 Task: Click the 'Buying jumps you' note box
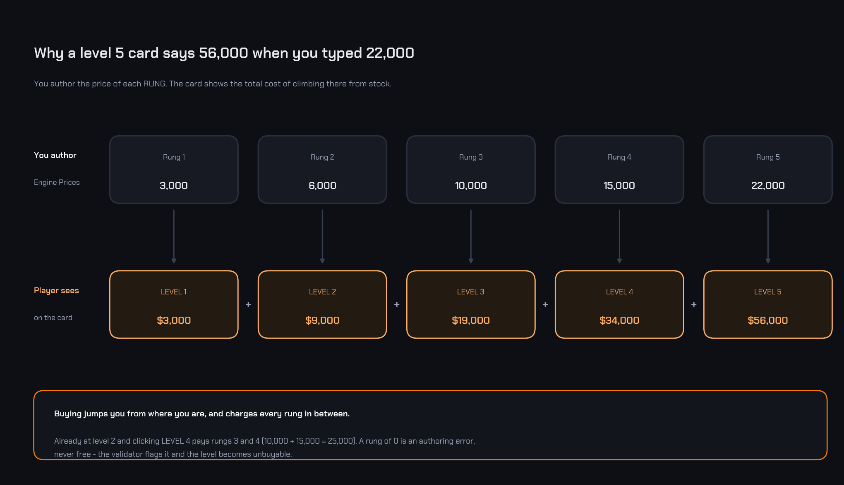pyautogui.click(x=430, y=425)
